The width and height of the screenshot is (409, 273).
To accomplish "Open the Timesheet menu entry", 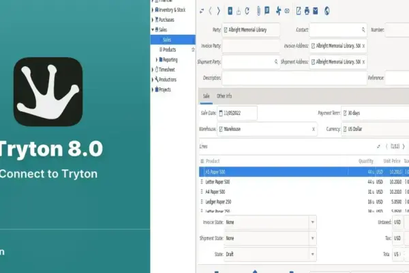I will (167, 70).
